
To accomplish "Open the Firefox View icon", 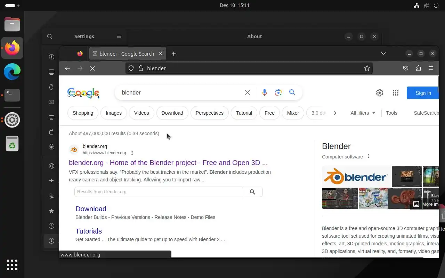I will pyautogui.click(x=80, y=54).
